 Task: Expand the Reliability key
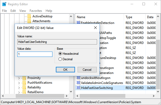pyautogui.click(x=19, y=88)
